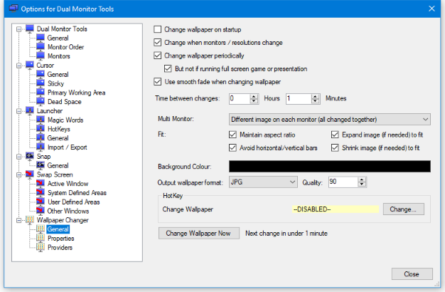Click the icon beside Providers
Image resolution: width=445 pixels, height=292 pixels.
(41, 247)
